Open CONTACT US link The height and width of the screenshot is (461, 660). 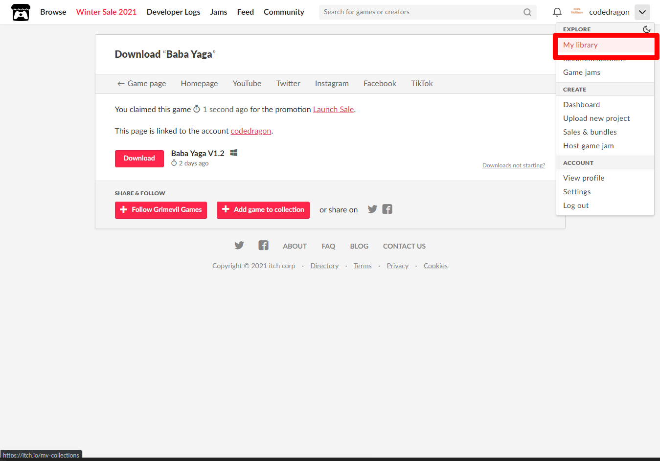point(404,246)
